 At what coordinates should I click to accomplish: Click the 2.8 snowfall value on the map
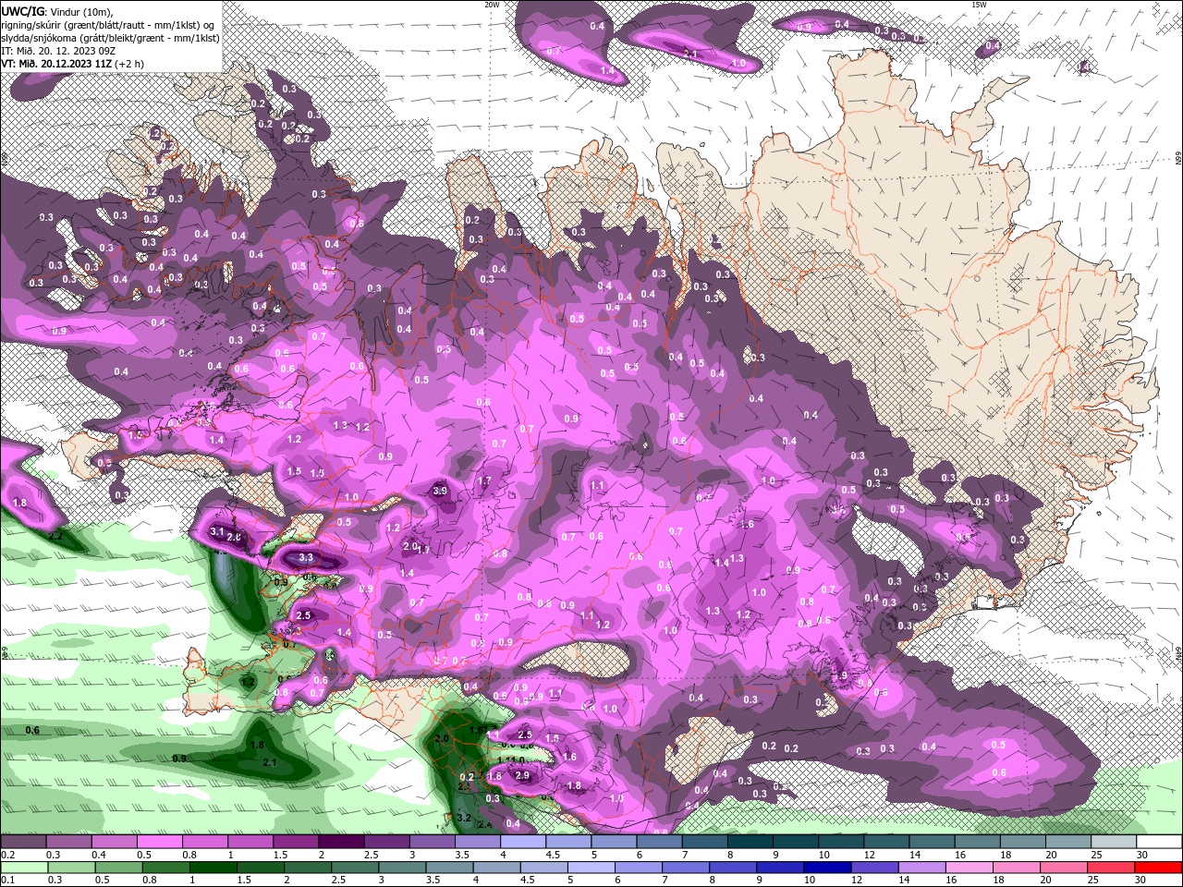coord(234,537)
